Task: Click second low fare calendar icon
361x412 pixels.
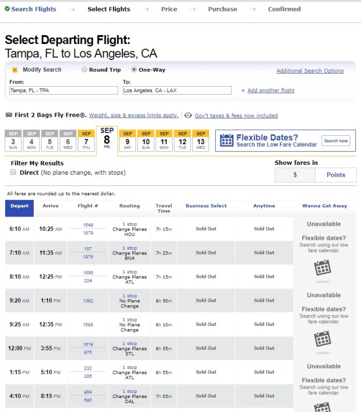Action: pyautogui.click(x=323, y=338)
